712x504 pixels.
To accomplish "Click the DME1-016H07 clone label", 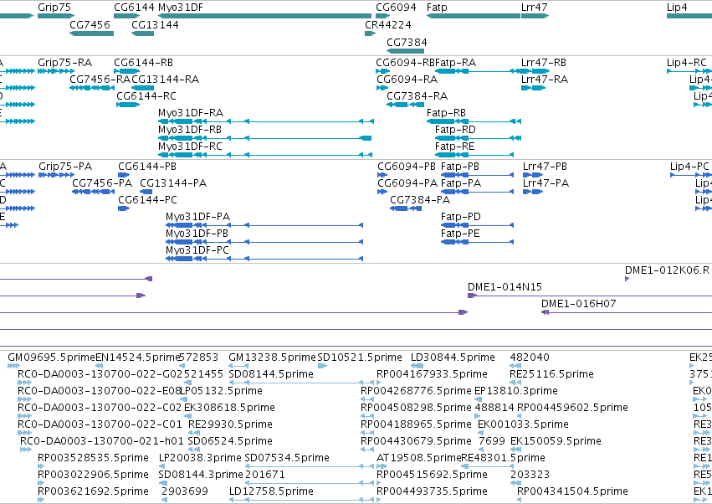I will pyautogui.click(x=578, y=304).
